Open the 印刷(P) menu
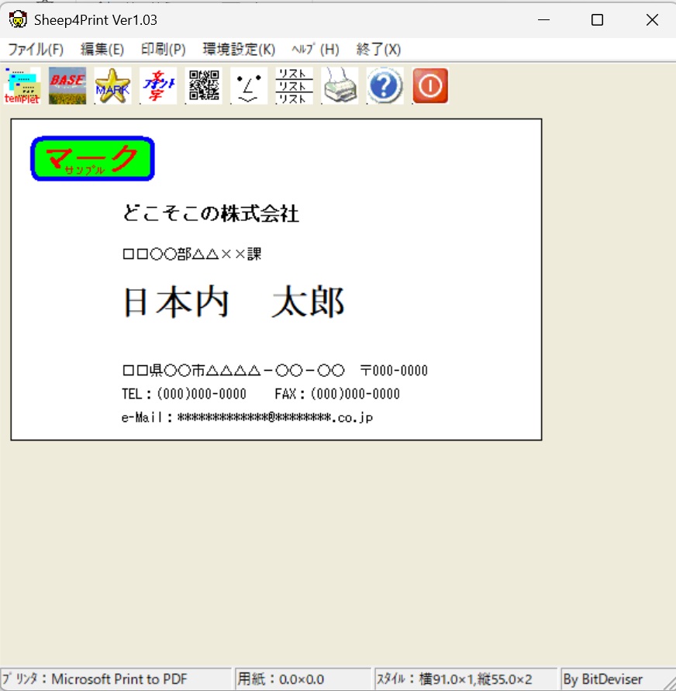Image resolution: width=676 pixels, height=691 pixels. (164, 50)
